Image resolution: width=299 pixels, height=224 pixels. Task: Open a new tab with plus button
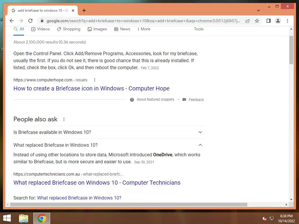pyautogui.click(x=84, y=10)
